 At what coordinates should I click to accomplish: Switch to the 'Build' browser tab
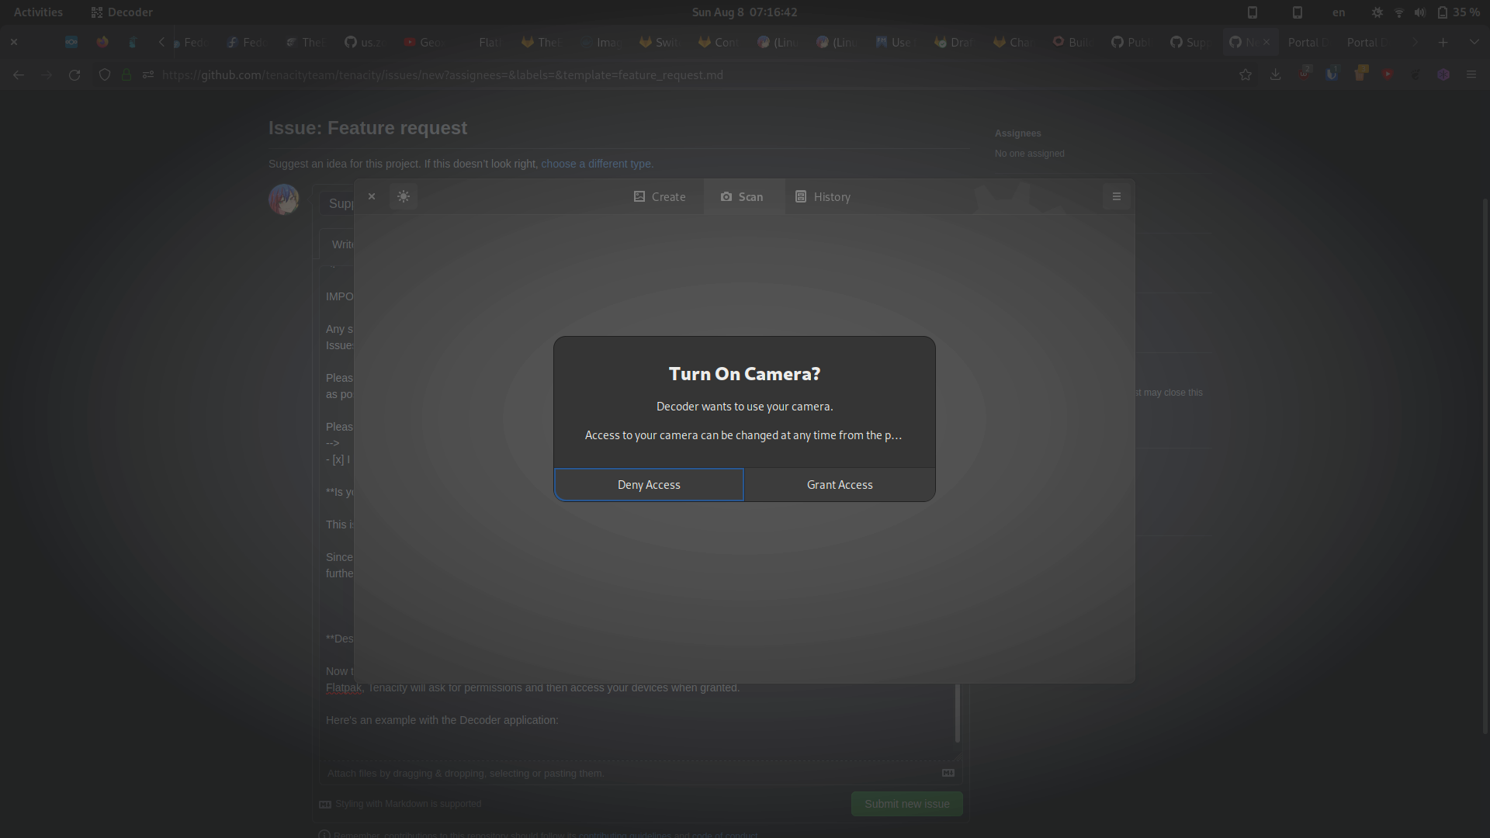tap(1072, 43)
